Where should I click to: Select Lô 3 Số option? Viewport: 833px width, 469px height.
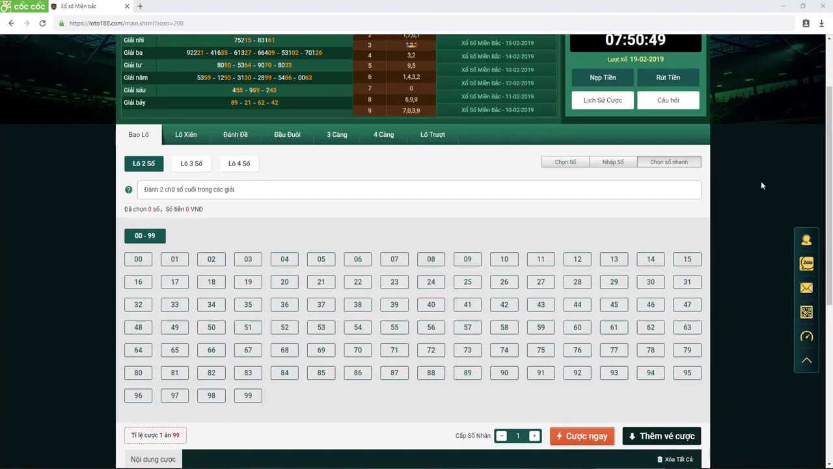(191, 163)
